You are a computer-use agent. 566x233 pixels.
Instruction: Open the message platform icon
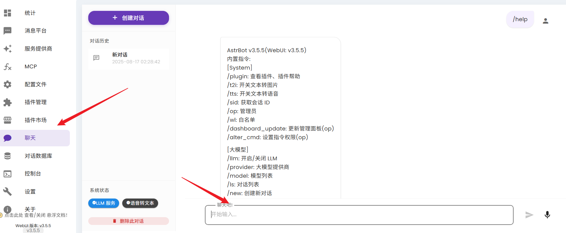click(x=7, y=31)
